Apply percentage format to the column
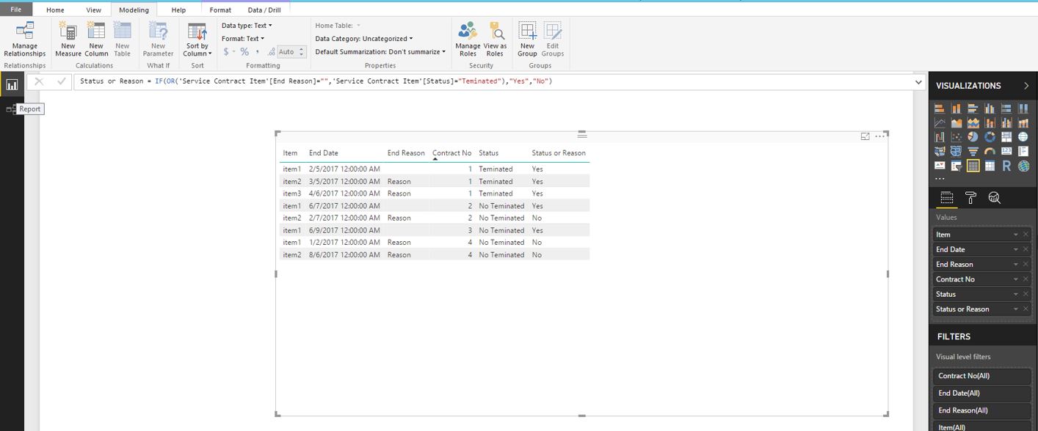 (x=244, y=52)
